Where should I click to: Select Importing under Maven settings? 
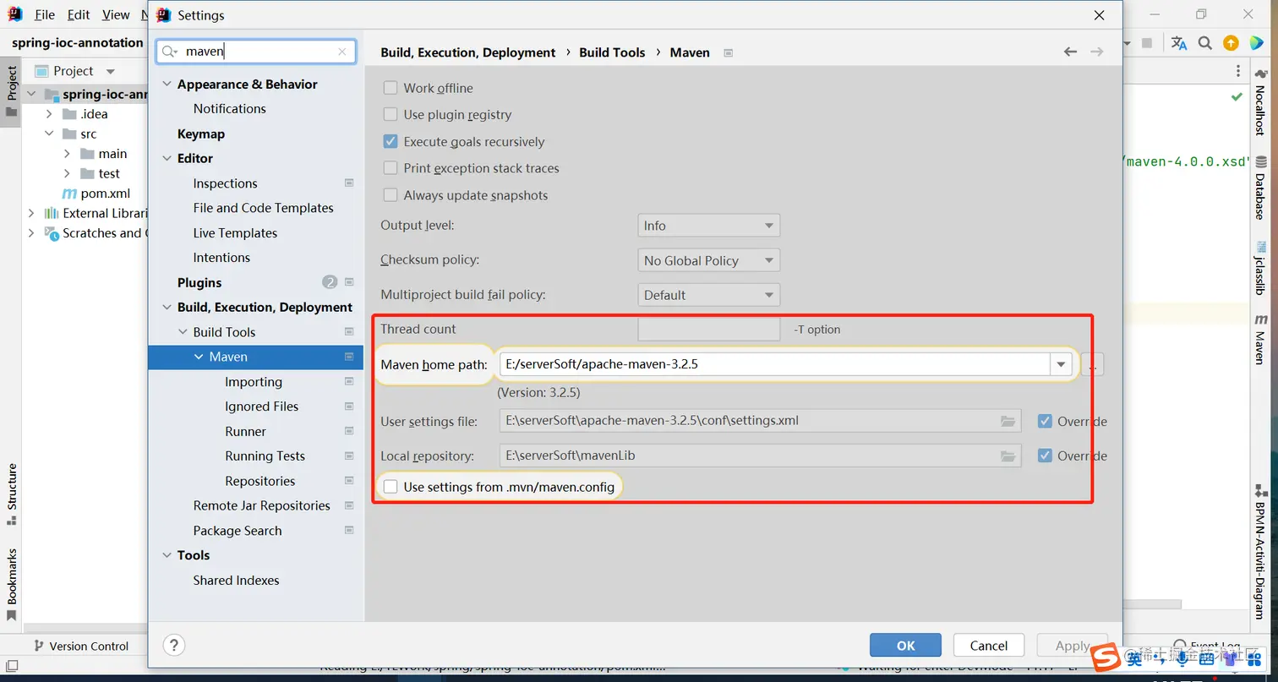[x=254, y=382]
